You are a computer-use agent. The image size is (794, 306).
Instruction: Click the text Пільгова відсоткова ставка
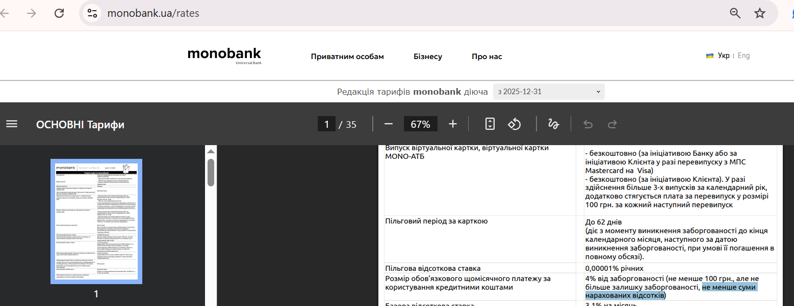pyautogui.click(x=433, y=268)
